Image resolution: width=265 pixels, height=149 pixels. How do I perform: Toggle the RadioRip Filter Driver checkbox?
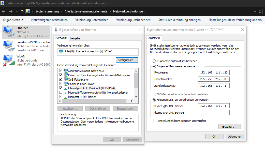(x=61, y=83)
